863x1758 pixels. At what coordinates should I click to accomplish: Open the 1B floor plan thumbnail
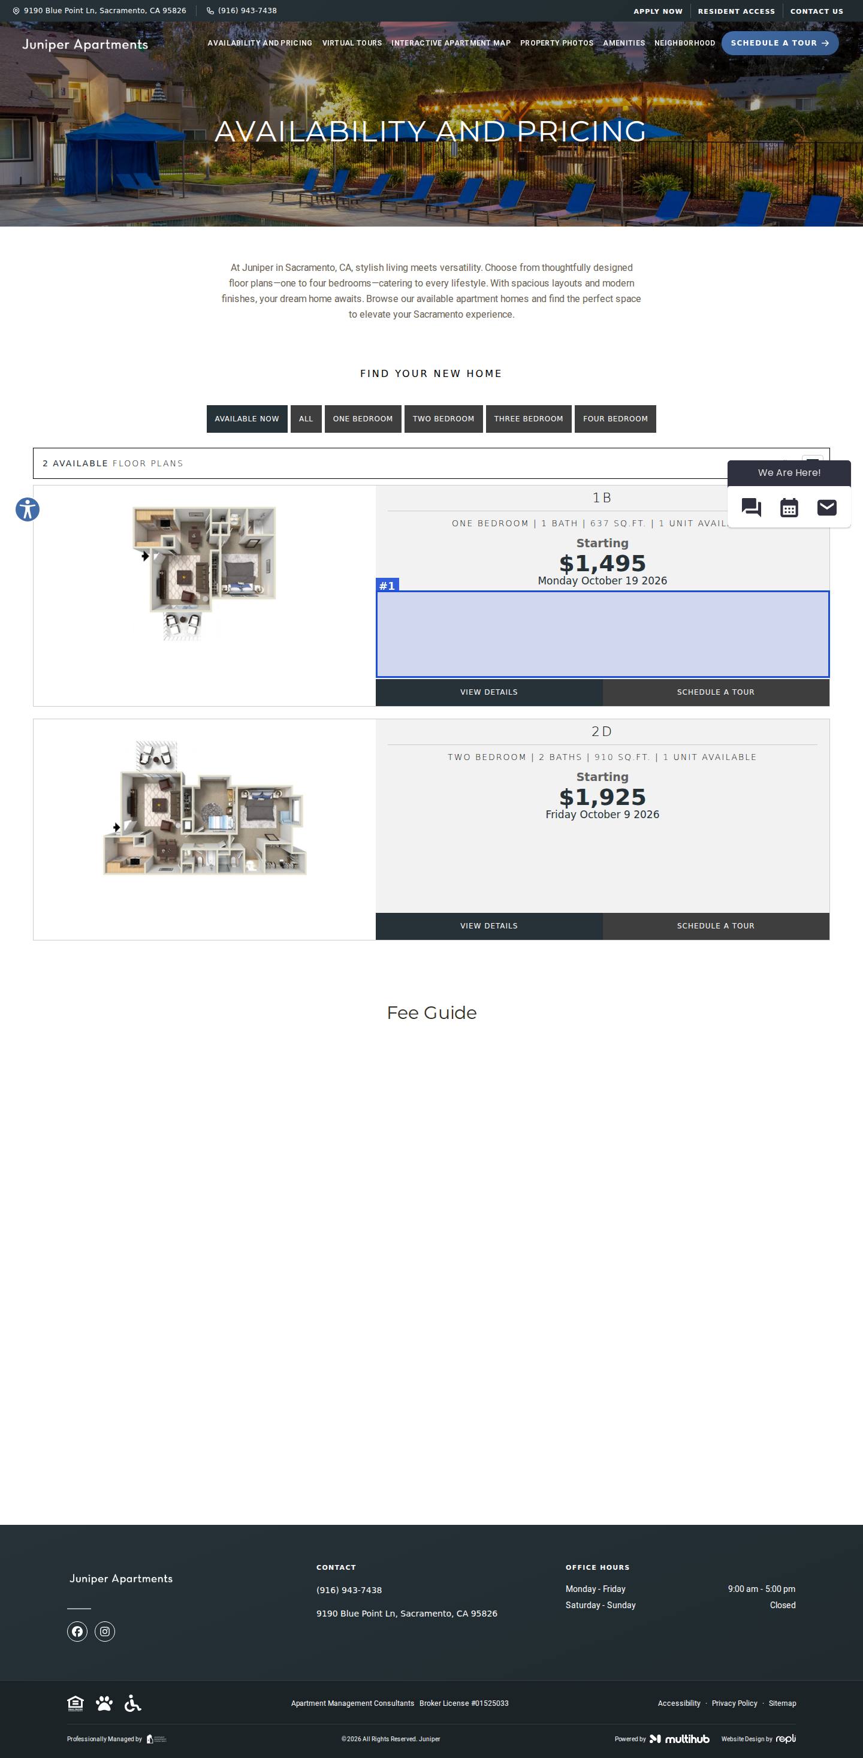[x=204, y=573]
